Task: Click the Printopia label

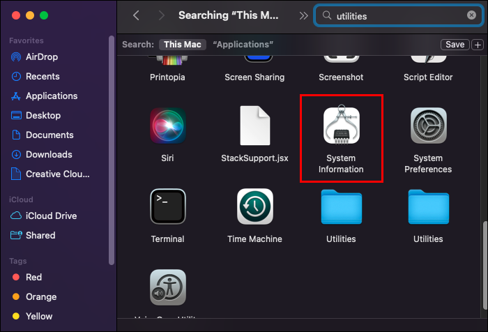Action: point(167,77)
